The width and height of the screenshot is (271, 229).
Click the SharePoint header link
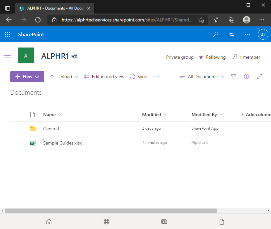[x=31, y=34]
